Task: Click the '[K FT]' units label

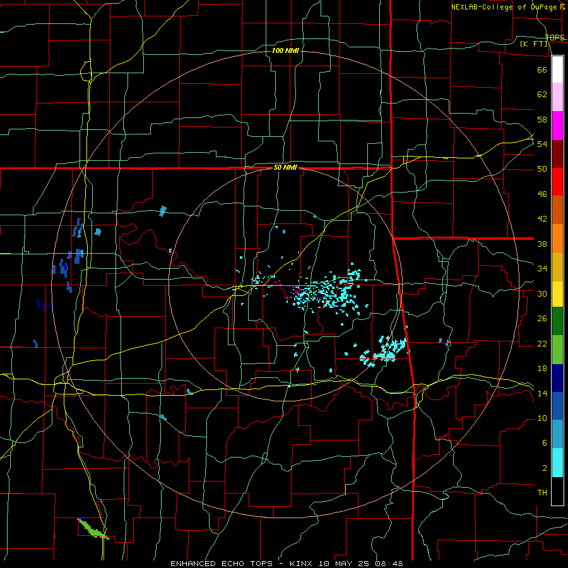Action: (533, 44)
